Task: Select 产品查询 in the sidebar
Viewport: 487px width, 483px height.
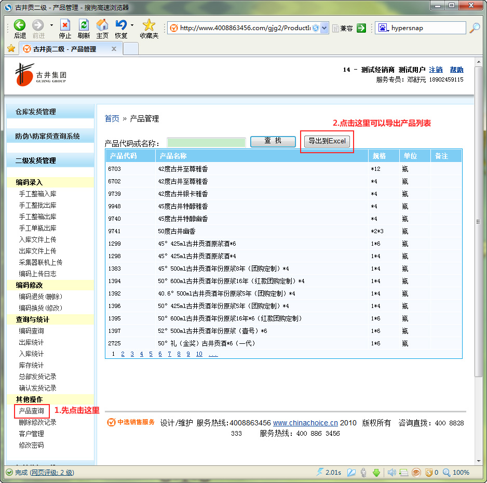Action: tap(31, 411)
